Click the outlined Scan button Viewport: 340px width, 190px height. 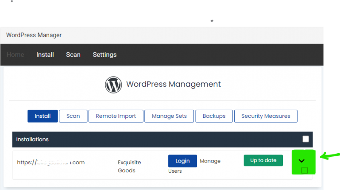[x=73, y=116]
